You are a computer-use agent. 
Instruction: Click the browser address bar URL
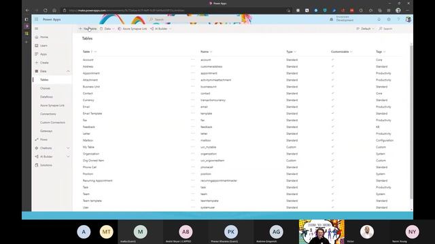click(x=126, y=11)
